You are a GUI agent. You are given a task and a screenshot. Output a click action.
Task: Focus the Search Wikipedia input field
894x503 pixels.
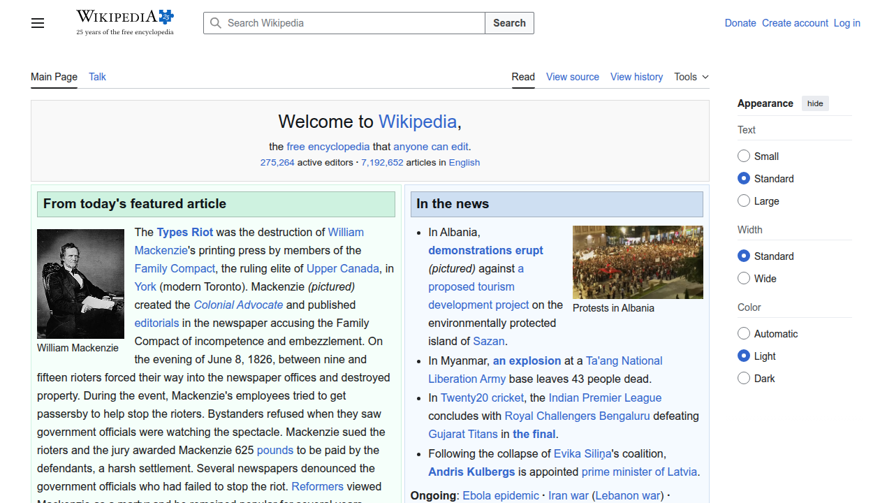344,23
